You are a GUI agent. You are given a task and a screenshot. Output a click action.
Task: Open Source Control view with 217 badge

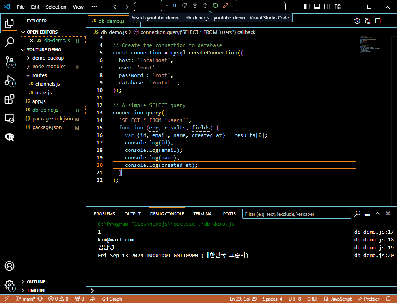(9, 62)
